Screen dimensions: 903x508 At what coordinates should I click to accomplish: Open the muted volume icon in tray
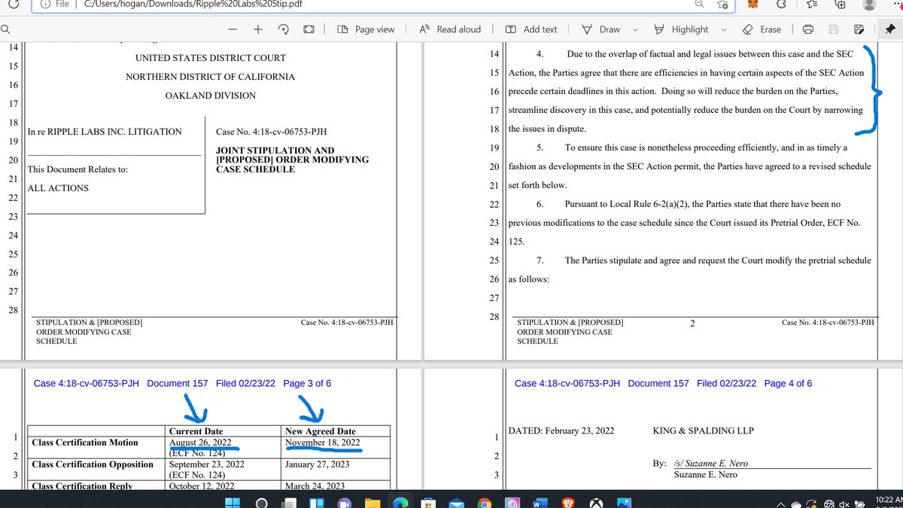845,503
